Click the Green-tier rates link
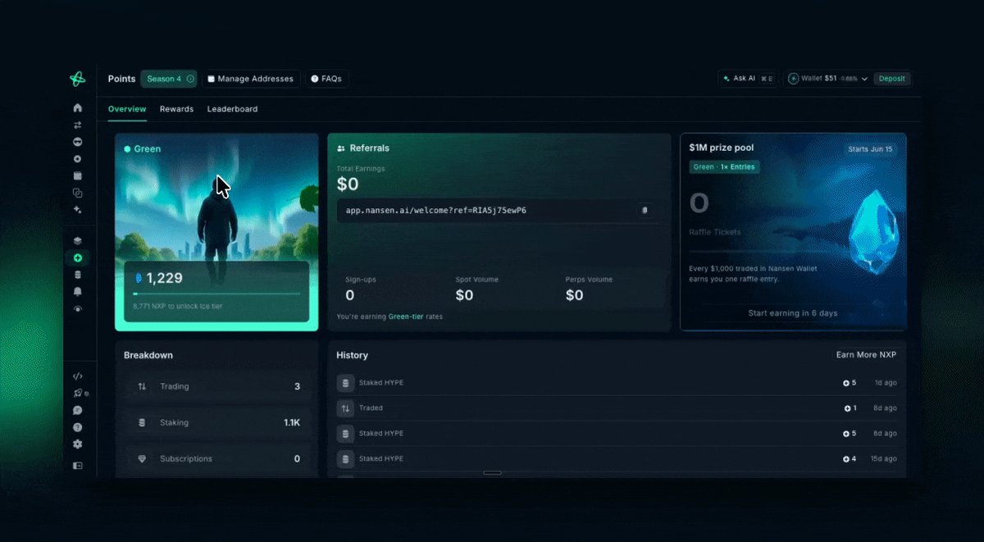 pos(406,317)
